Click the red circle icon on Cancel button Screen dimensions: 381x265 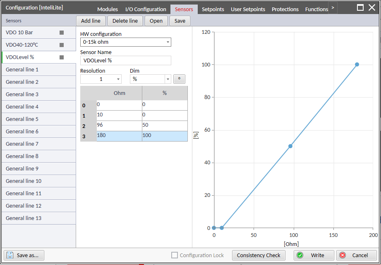343,255
